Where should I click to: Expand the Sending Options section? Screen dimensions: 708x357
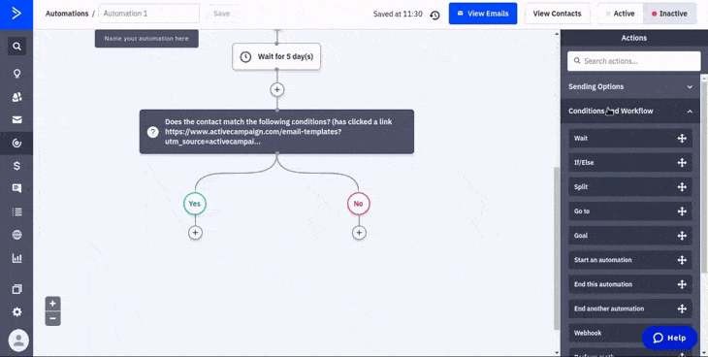click(x=630, y=86)
